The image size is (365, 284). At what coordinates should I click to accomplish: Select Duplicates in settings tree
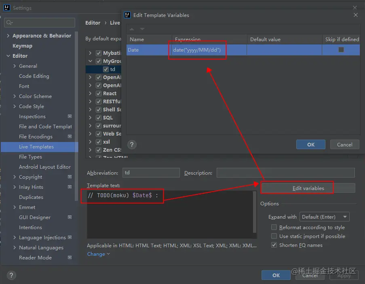tap(31, 197)
